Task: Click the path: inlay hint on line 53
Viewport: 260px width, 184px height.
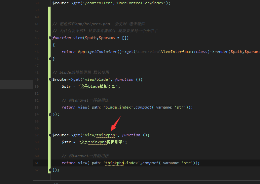Action: pos(96,107)
